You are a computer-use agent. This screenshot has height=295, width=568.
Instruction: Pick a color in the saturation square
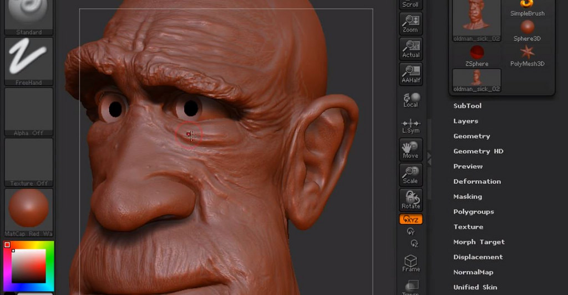[29, 266]
